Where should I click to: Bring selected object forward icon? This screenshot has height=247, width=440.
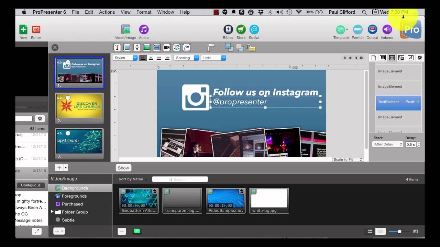point(229,47)
